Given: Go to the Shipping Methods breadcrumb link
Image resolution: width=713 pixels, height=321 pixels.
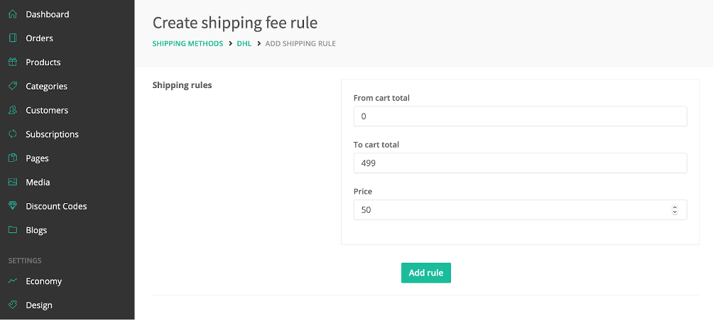Looking at the screenshot, I should click(x=187, y=43).
